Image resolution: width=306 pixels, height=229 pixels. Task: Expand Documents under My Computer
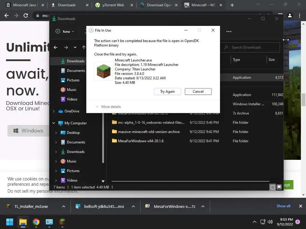click(56, 142)
